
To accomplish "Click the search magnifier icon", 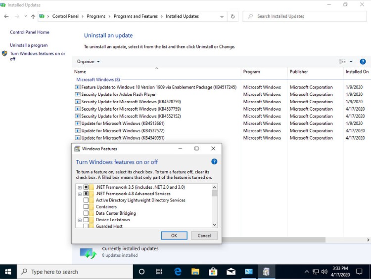I will (250, 16).
